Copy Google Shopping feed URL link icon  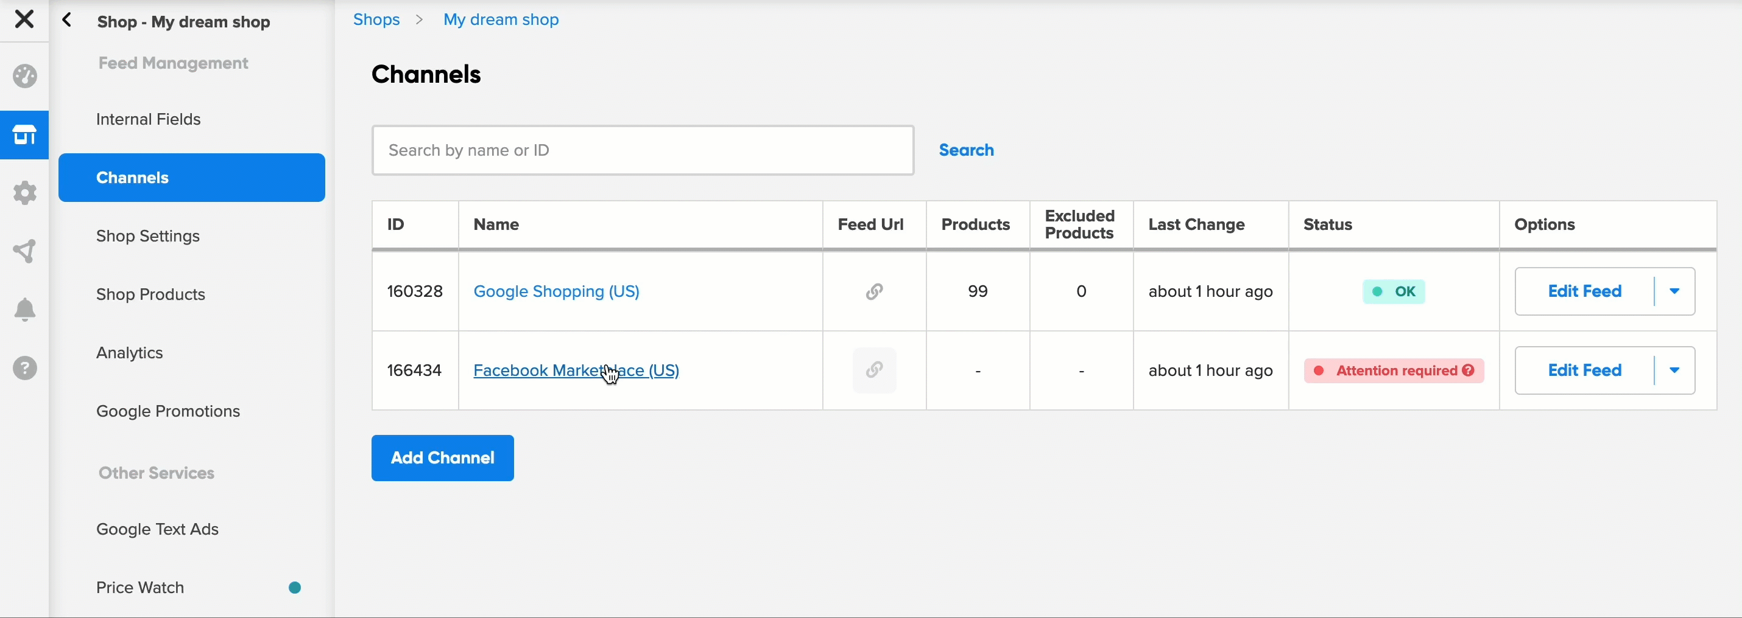pyautogui.click(x=875, y=292)
